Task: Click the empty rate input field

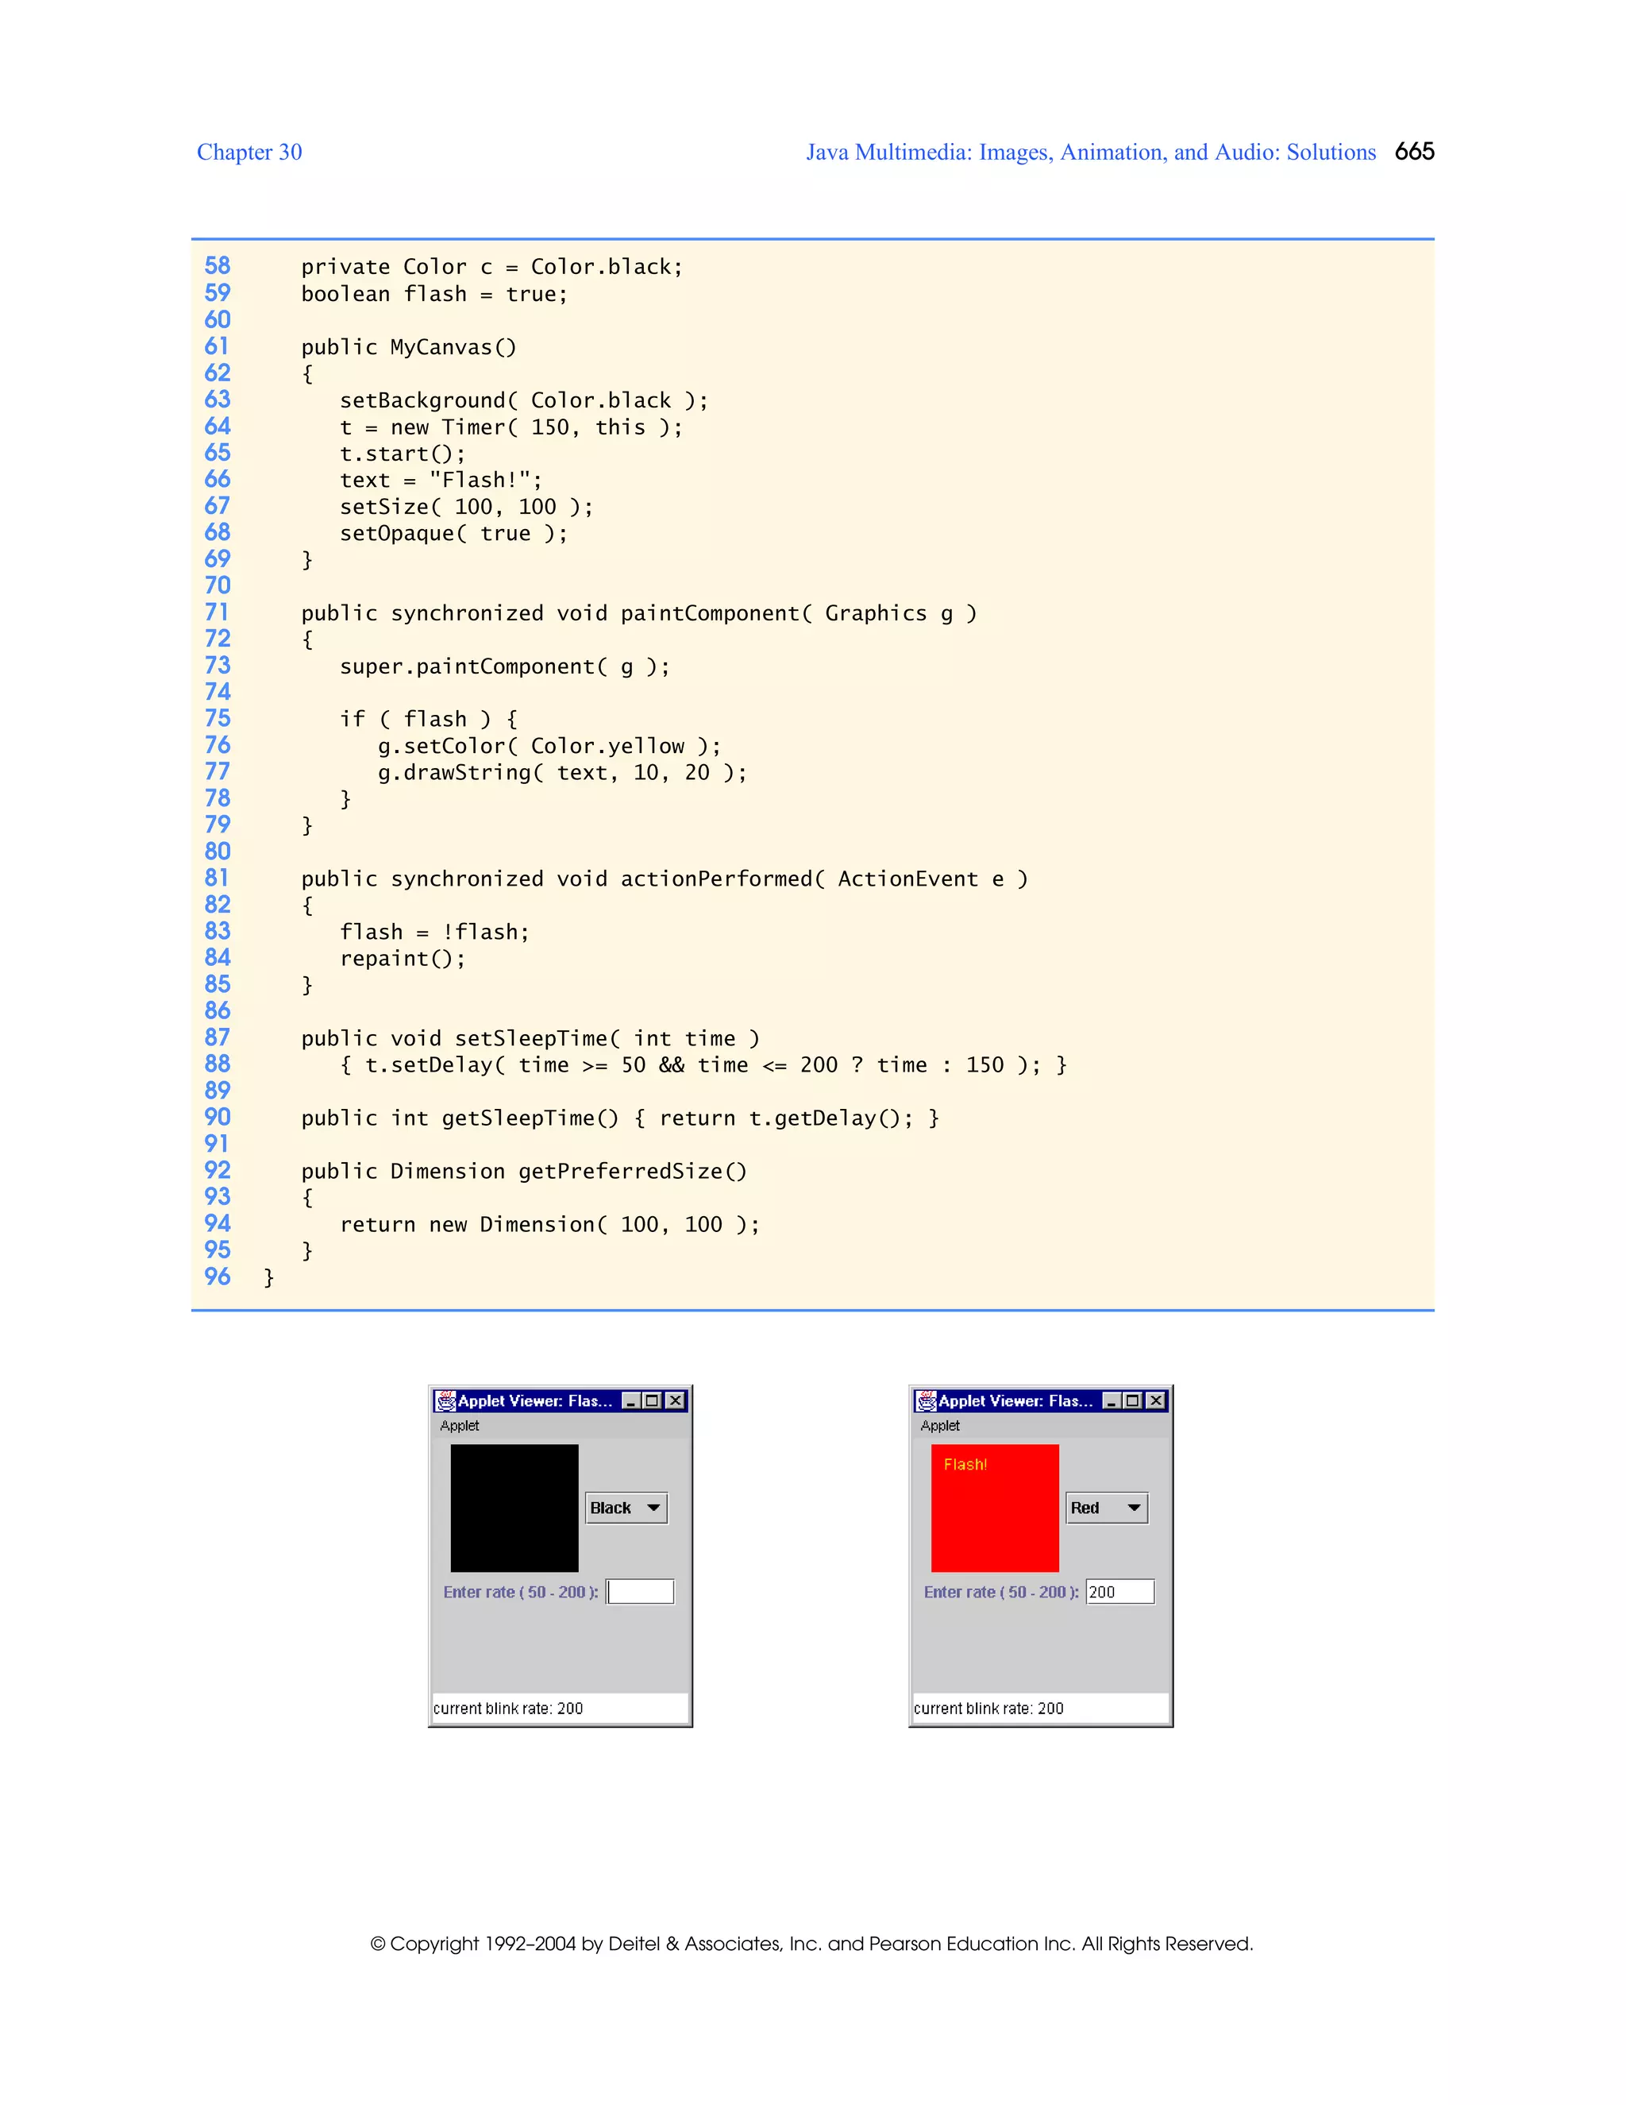Action: [641, 1591]
